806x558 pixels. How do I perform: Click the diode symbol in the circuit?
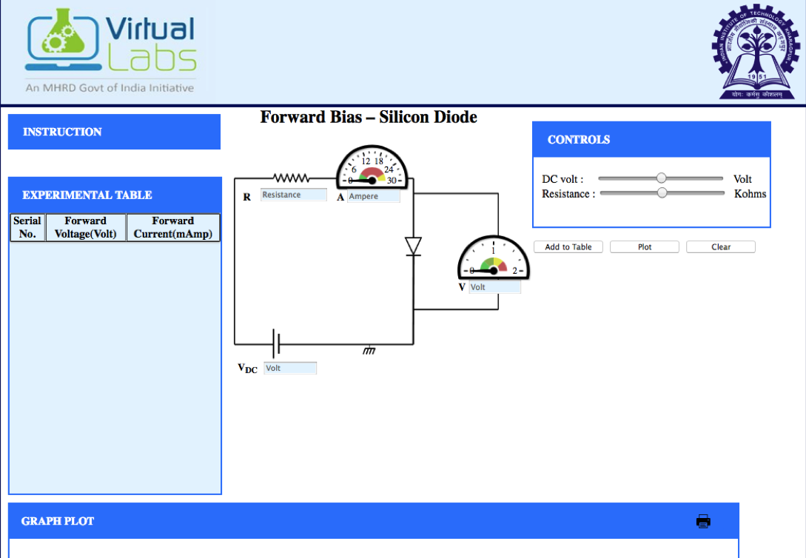pos(413,246)
